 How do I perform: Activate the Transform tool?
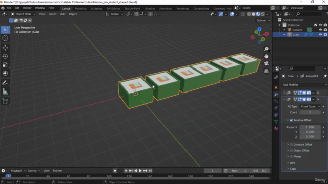[x=5, y=73]
